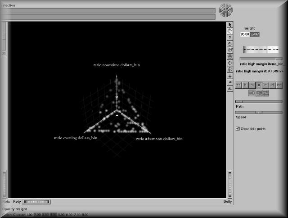Click the Opacity: weight legend text

click(x=14, y=209)
